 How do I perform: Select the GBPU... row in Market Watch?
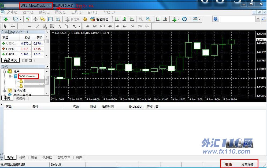(23, 49)
